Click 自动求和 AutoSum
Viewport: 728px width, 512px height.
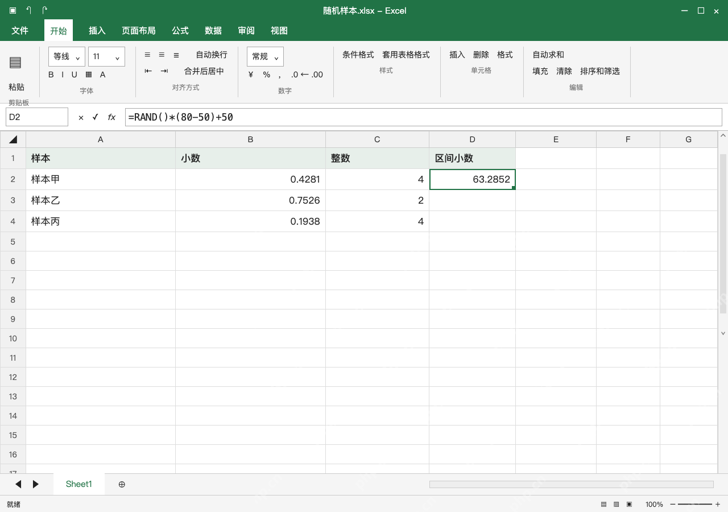(x=548, y=55)
